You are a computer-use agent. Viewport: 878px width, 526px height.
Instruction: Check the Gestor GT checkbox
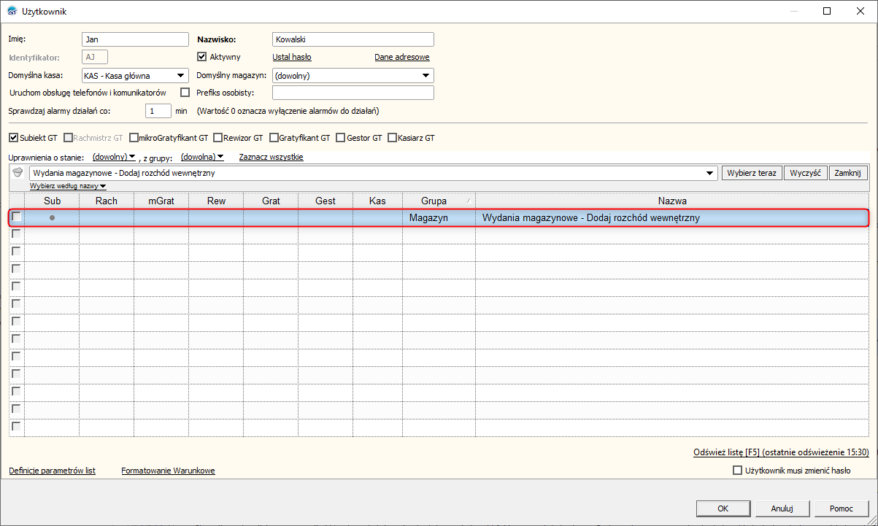341,137
